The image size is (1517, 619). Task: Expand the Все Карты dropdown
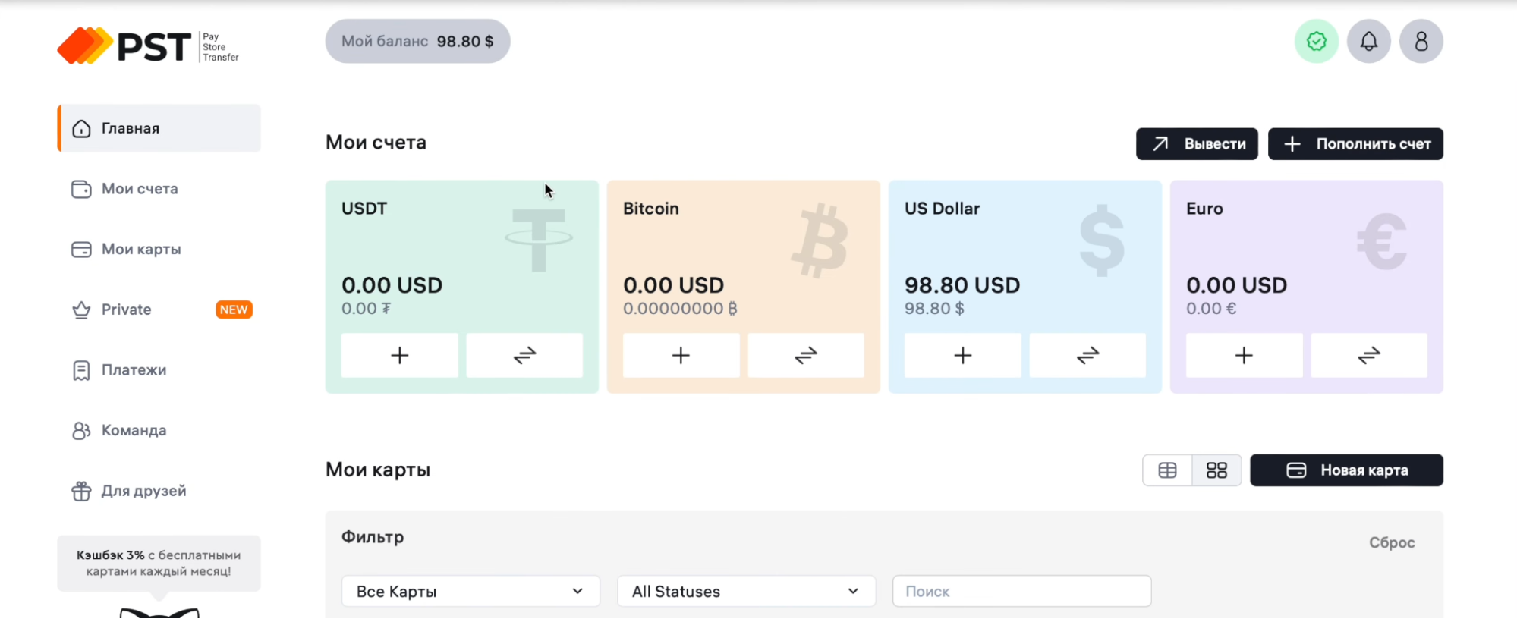471,591
